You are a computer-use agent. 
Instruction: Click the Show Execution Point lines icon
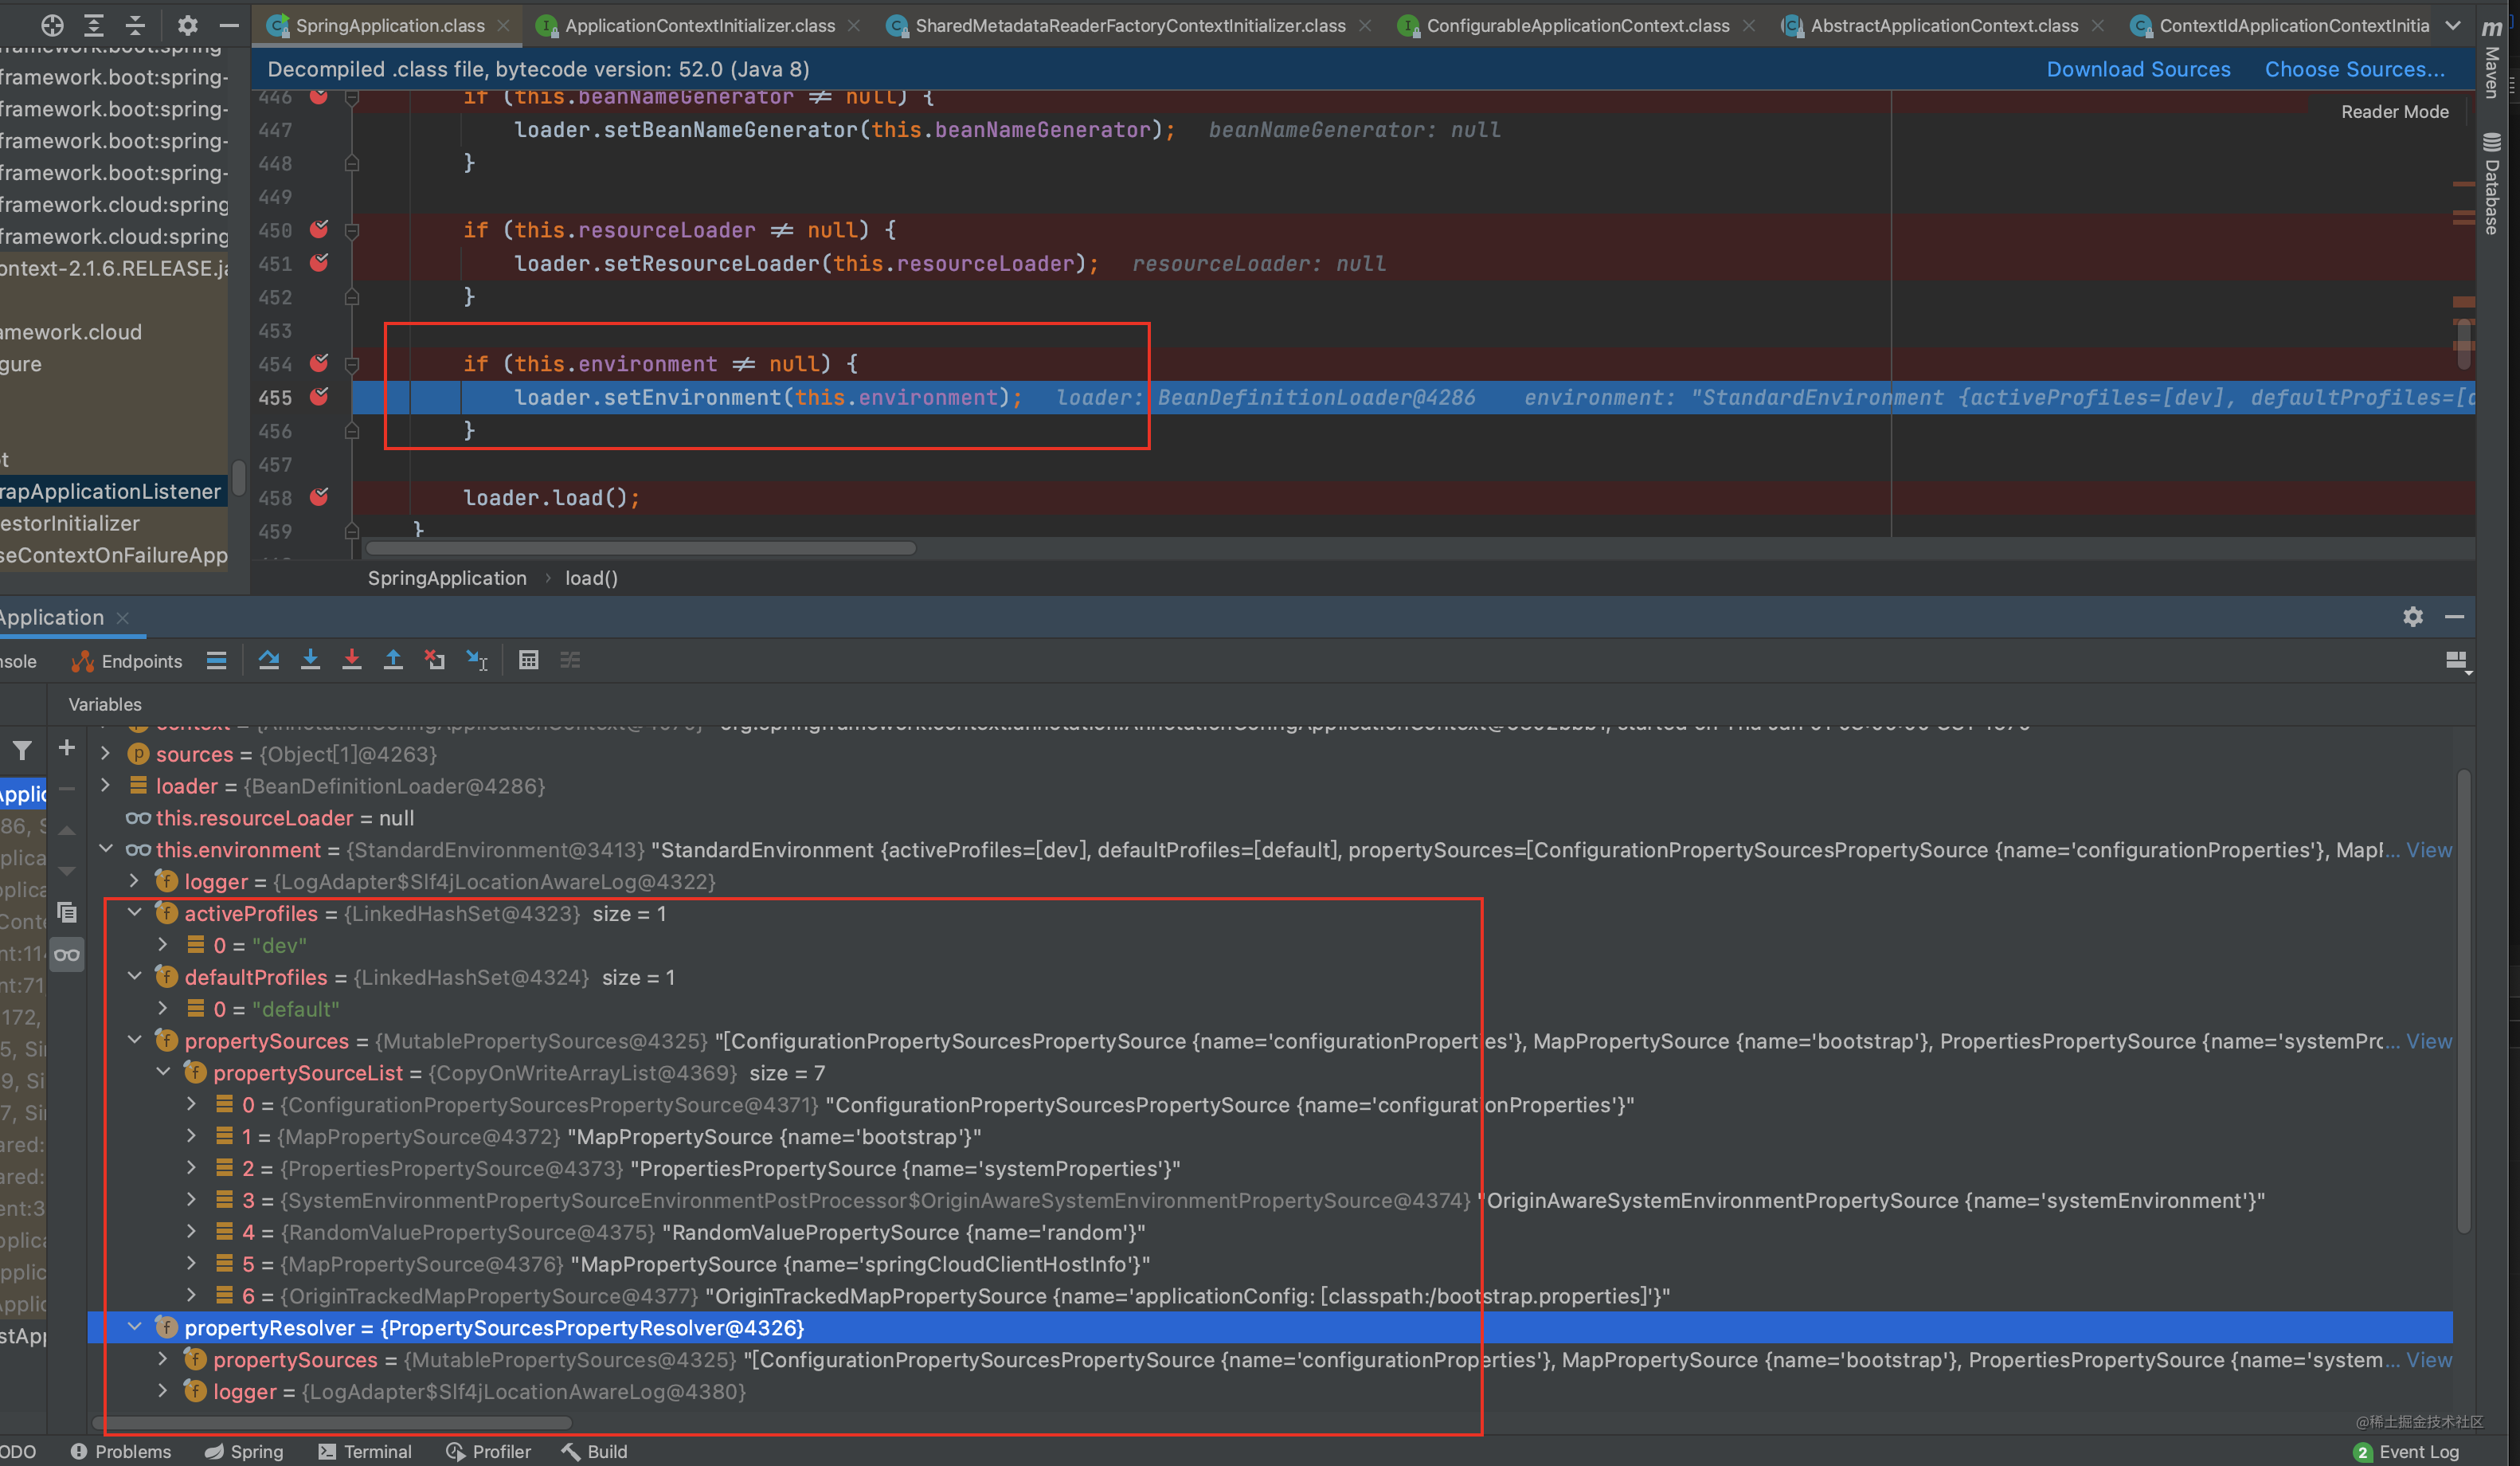coord(217,660)
